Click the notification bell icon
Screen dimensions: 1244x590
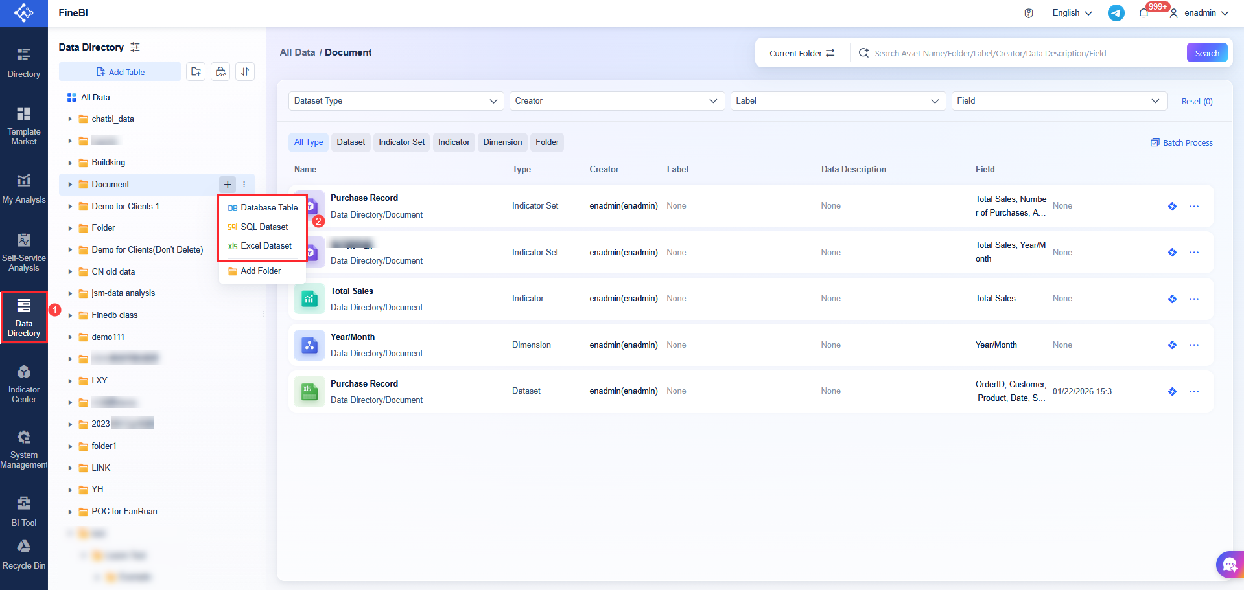[1144, 13]
